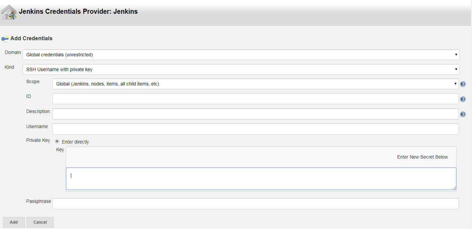
Task: Expand the Kind dropdown
Action: [241, 69]
